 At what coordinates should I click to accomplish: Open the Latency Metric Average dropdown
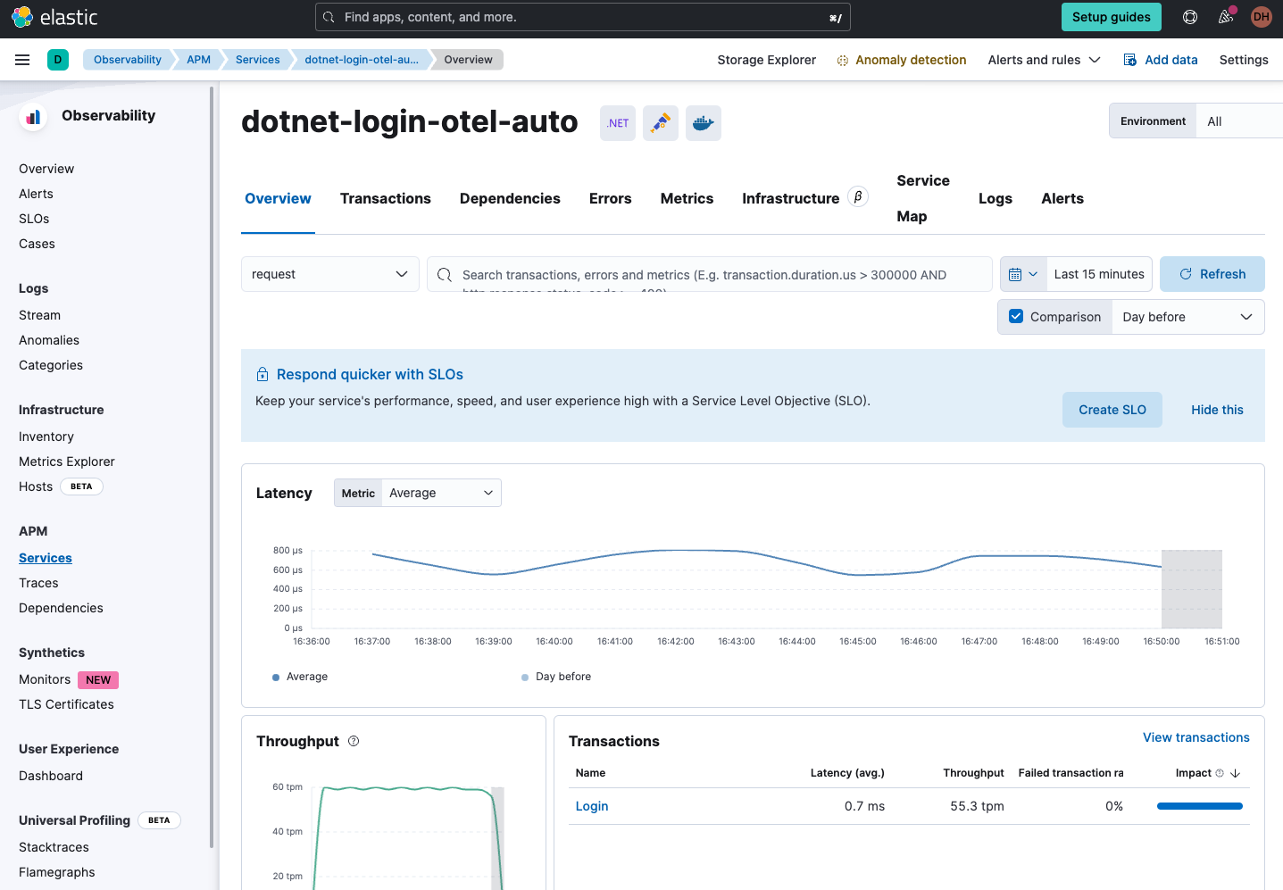pyautogui.click(x=440, y=493)
